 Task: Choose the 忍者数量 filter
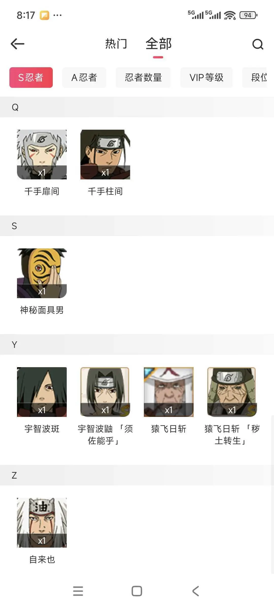[143, 77]
